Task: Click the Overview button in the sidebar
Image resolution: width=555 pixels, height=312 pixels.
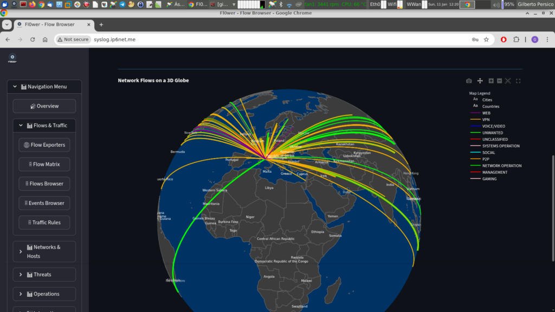Action: click(44, 106)
